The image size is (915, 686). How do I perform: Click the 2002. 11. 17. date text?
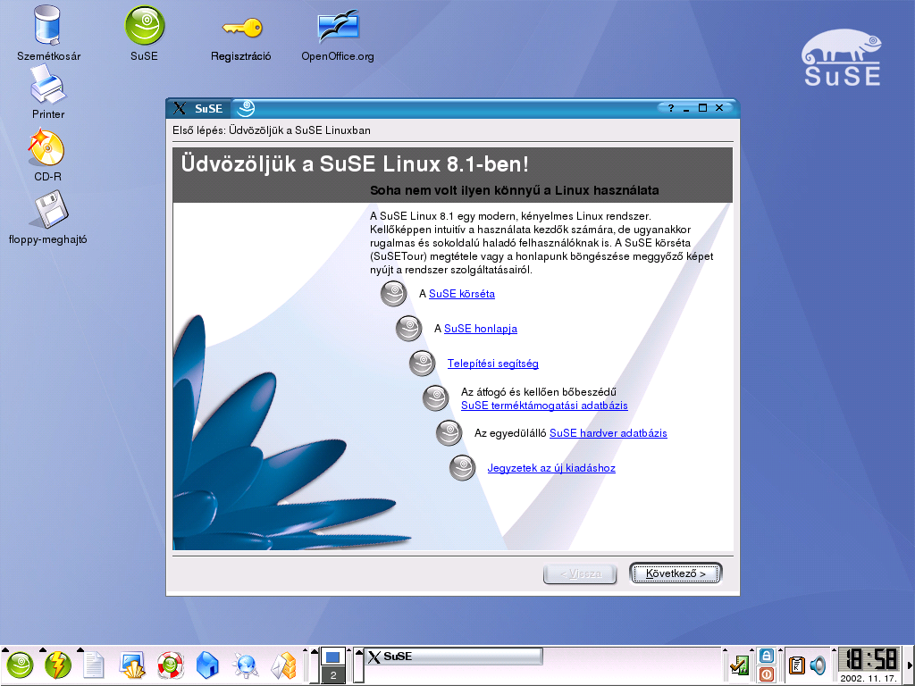pyautogui.click(x=869, y=679)
